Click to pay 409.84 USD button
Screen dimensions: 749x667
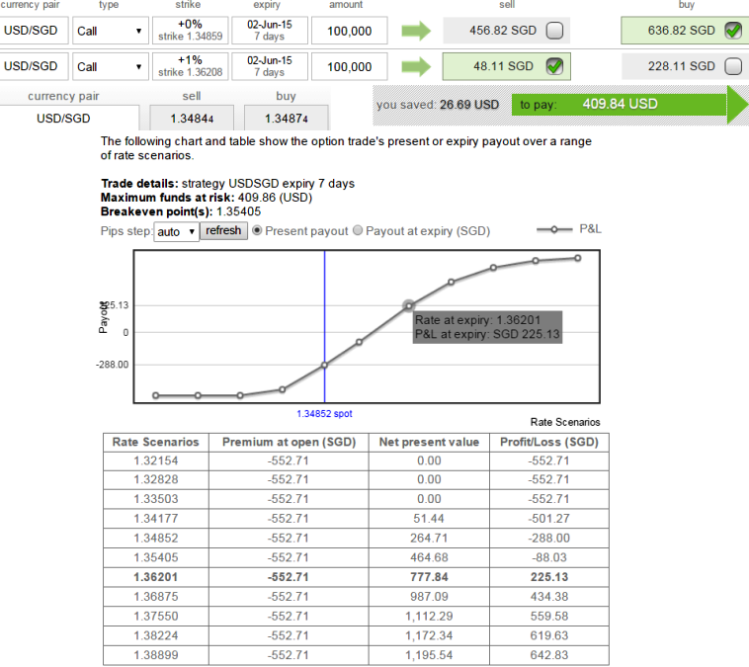tap(620, 104)
